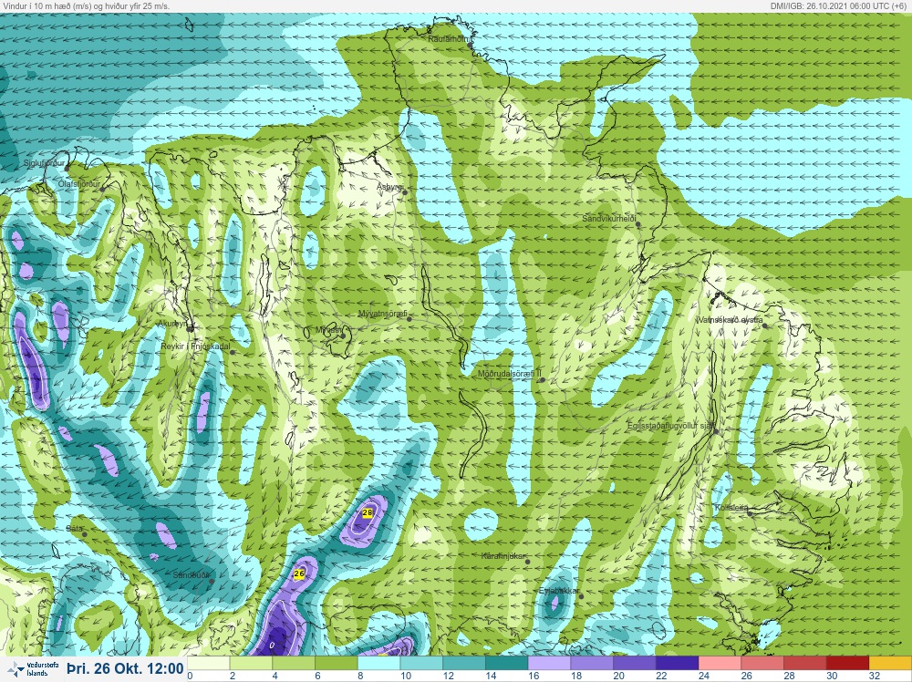Select the 14–16 m/s dark teal swatch
The image size is (912, 682).
(x=506, y=664)
